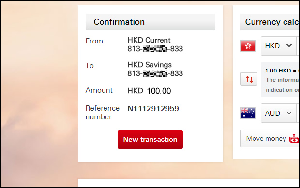Click the red Move money icon

click(x=294, y=139)
